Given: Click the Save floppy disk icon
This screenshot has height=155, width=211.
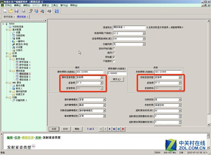Looking at the screenshot, I should tap(16, 11).
